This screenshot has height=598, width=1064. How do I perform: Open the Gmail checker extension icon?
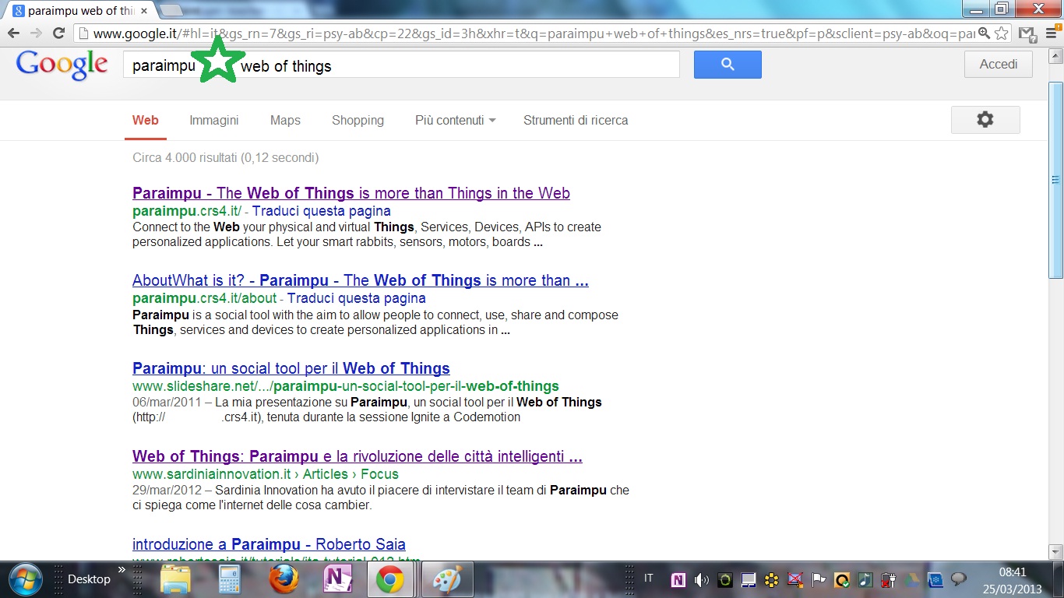1028,33
